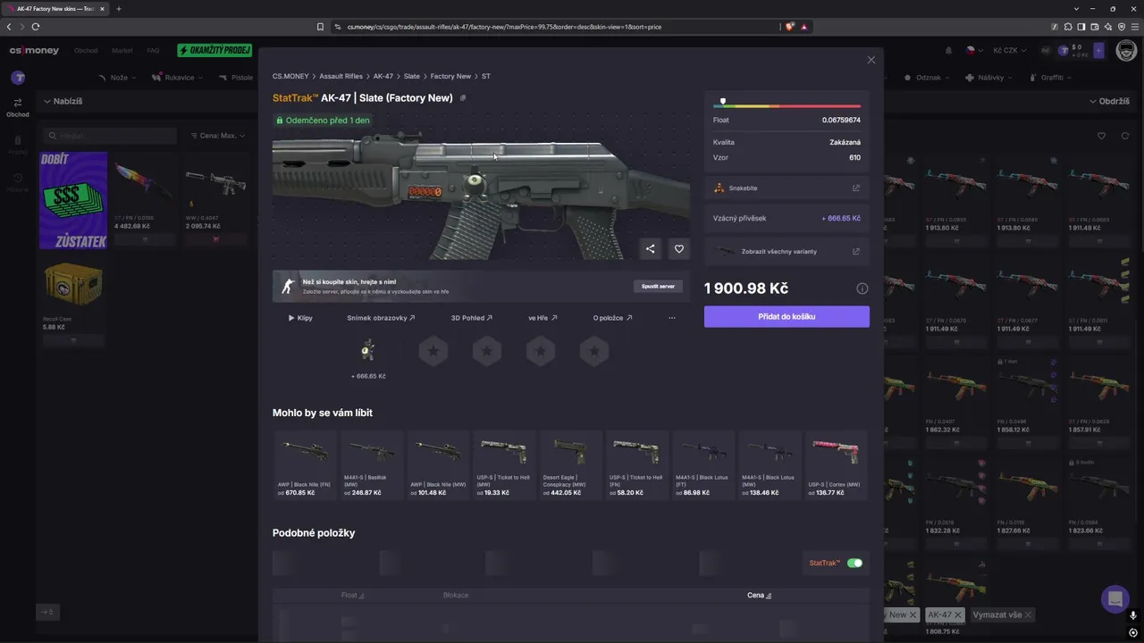Open price info icon next to 1 900.98 Kč
This screenshot has height=643, width=1144.
click(x=862, y=288)
